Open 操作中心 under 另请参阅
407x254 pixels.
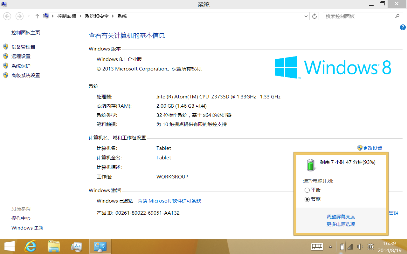click(21, 218)
